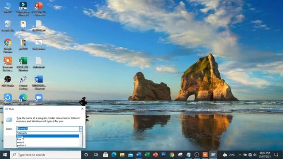Open the PowerPoint shortcut on the desktop
The width and height of the screenshot is (283, 159).
pyautogui.click(x=39, y=9)
